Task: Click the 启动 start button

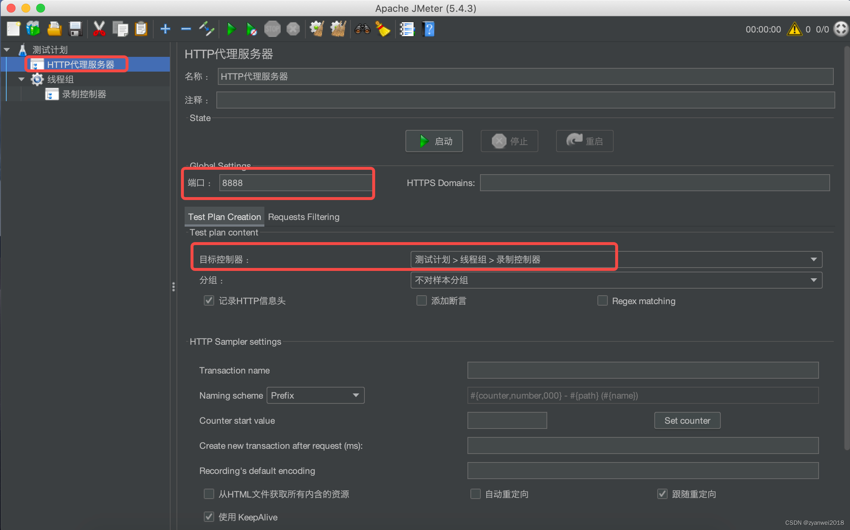Action: tap(434, 141)
